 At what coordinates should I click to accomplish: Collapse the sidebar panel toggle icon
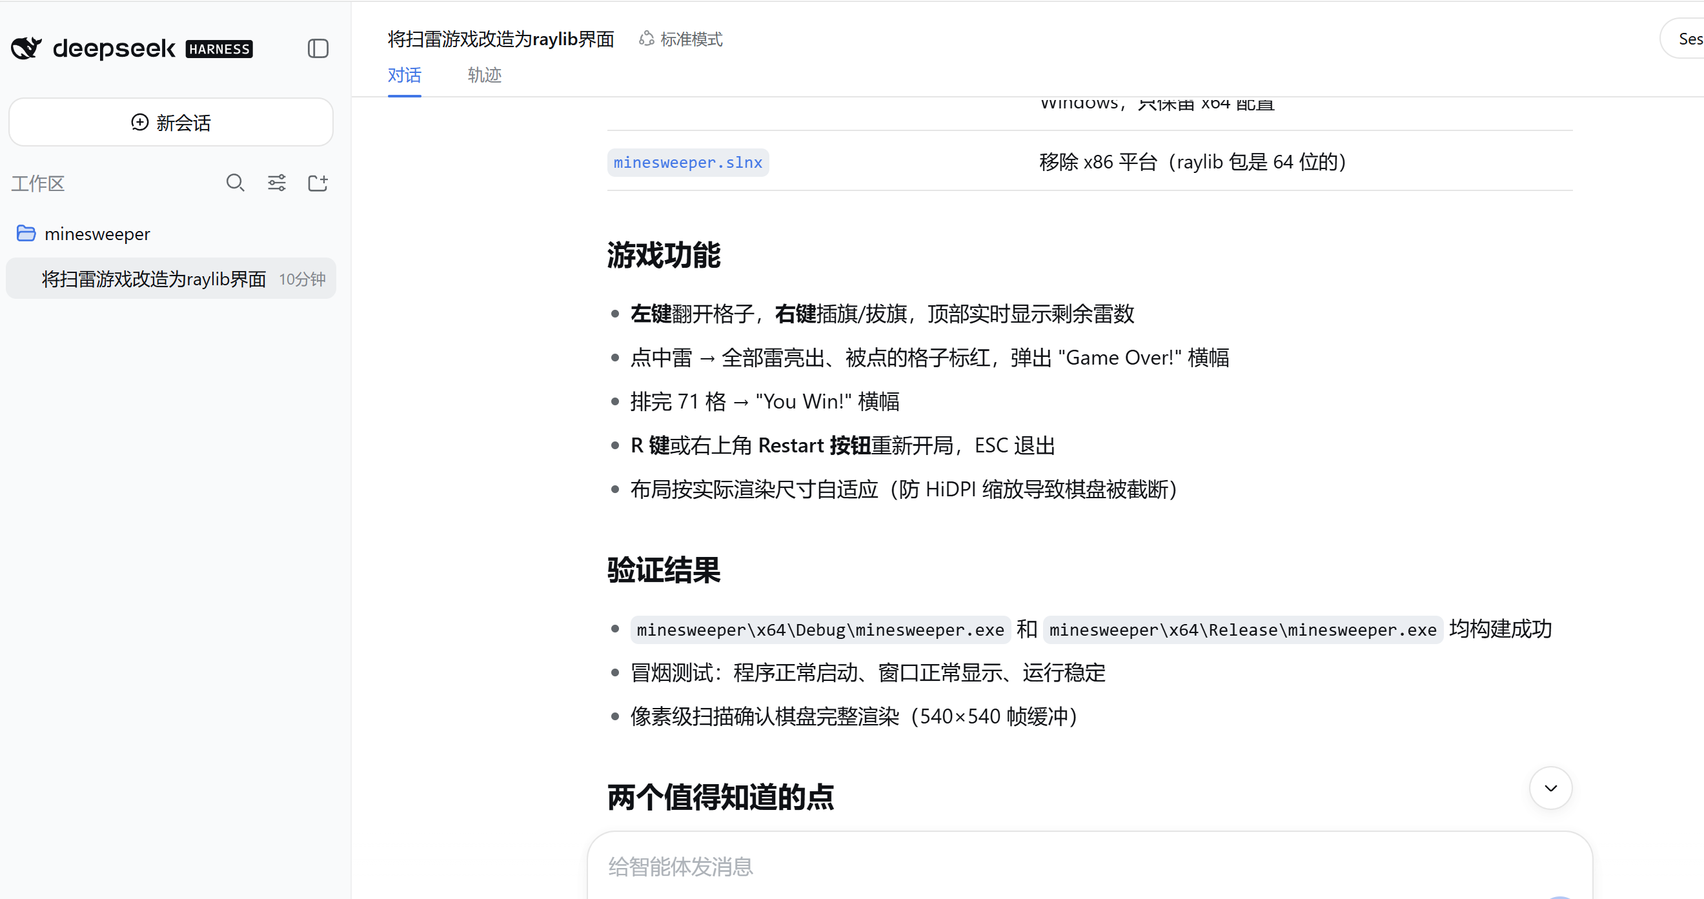click(318, 48)
